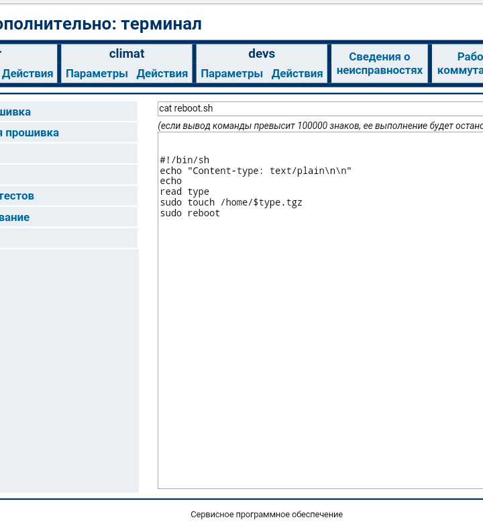Open the sidebar item 'я прошивка'
Screen dimensions: 483x526
pos(30,132)
